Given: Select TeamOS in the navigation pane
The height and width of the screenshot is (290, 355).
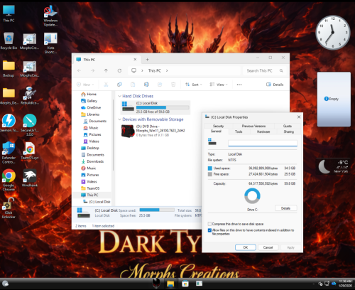Looking at the screenshot, I should [90, 188].
